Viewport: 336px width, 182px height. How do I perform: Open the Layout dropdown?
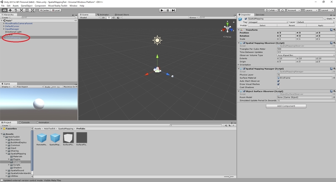pos(326,10)
